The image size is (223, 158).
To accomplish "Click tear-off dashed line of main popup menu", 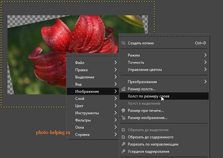I will click(x=93, y=56).
